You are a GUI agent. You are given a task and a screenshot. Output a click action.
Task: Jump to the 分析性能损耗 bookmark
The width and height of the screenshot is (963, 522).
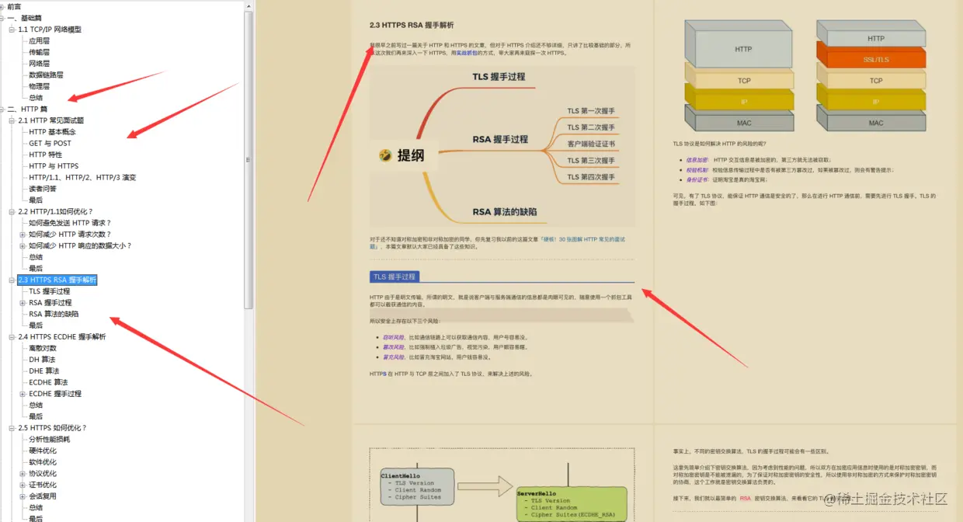50,439
